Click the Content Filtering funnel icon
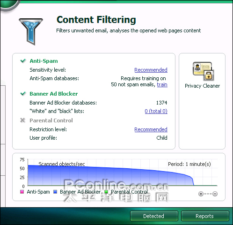This screenshot has height=225, width=233. (31, 31)
